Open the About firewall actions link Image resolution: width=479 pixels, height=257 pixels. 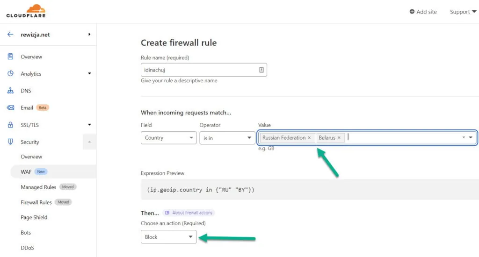(x=189, y=213)
